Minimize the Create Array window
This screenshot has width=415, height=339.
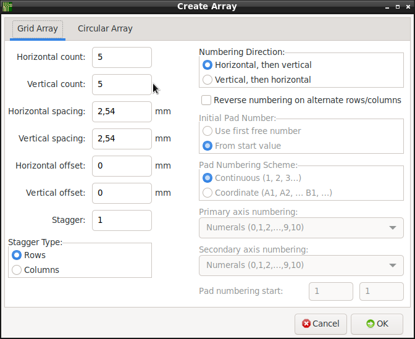387,7
